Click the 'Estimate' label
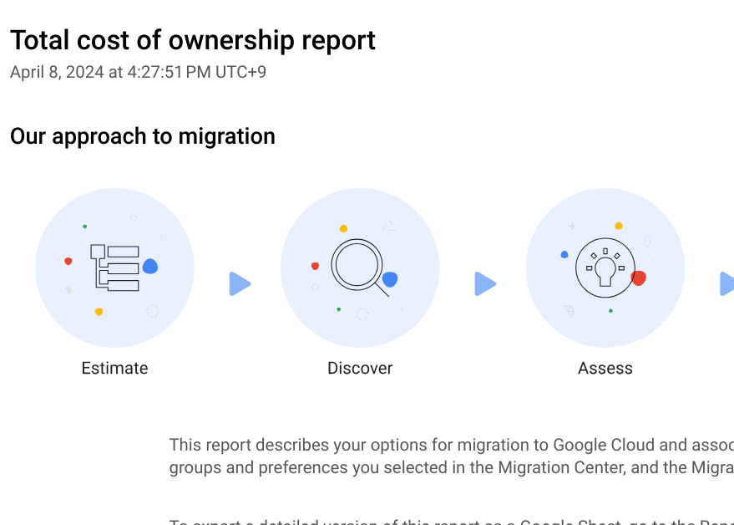The width and height of the screenshot is (734, 525). click(x=114, y=368)
